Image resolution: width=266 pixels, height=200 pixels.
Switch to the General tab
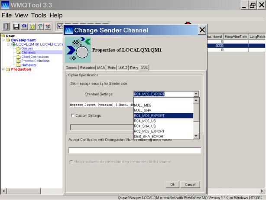tap(71, 68)
